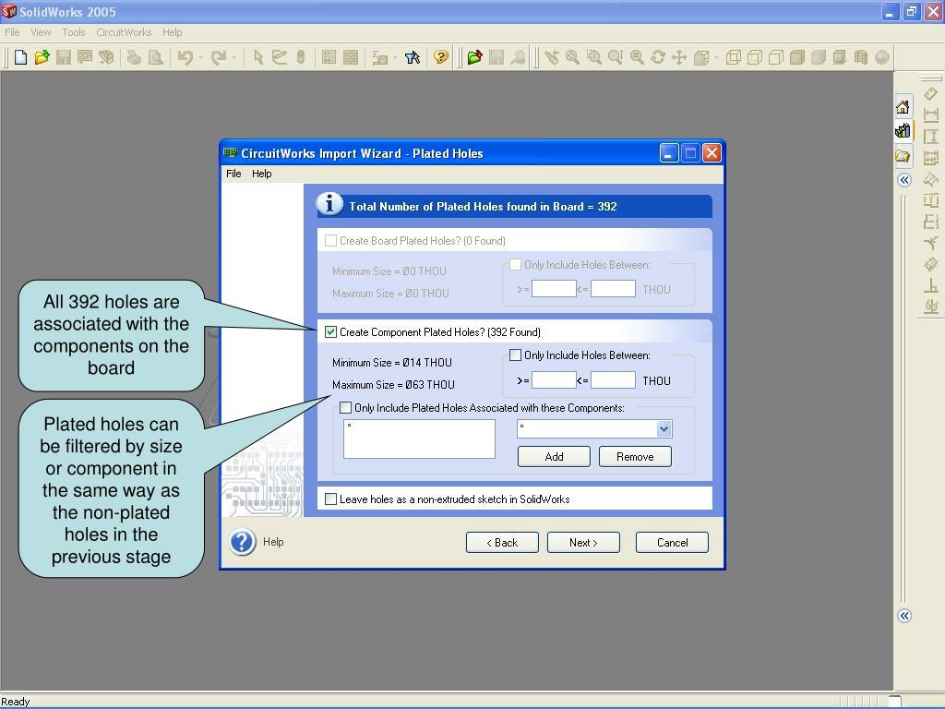Click the Zoom to Area icon
Screen dimensions: 945x709
(594, 57)
